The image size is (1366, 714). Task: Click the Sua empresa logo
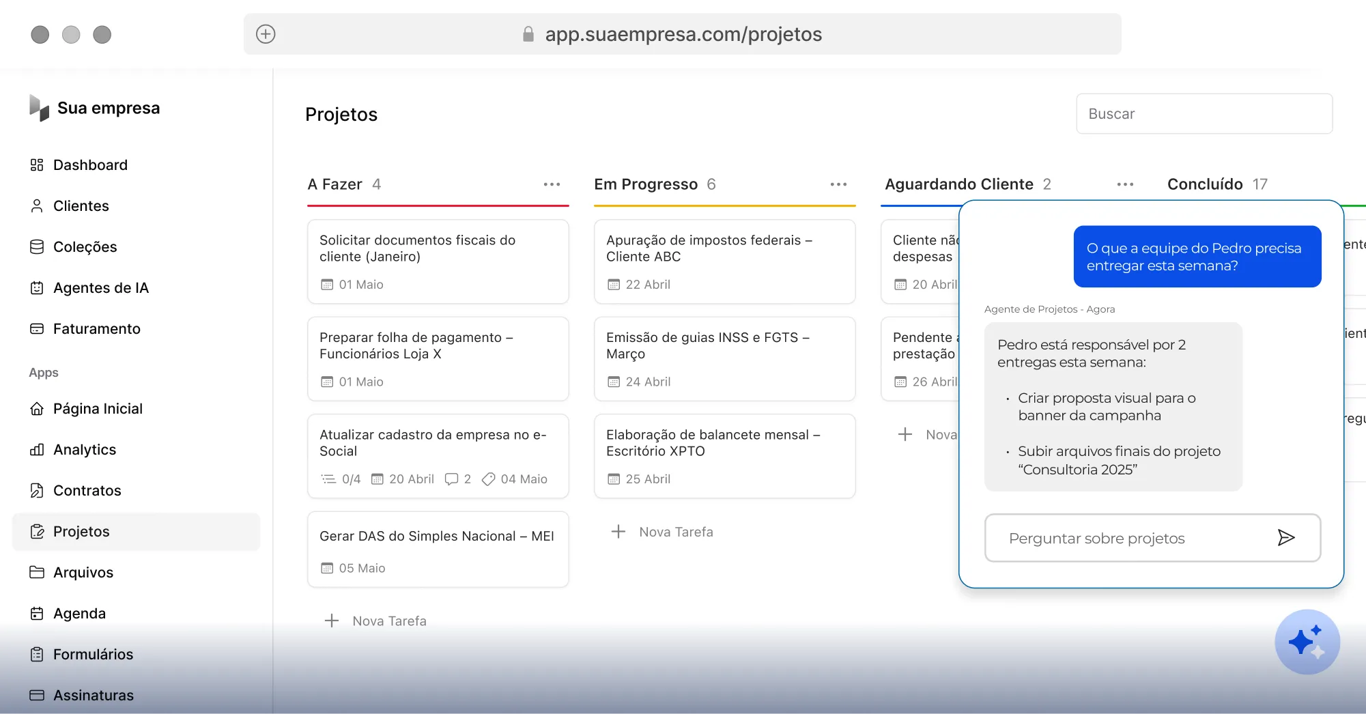40,108
